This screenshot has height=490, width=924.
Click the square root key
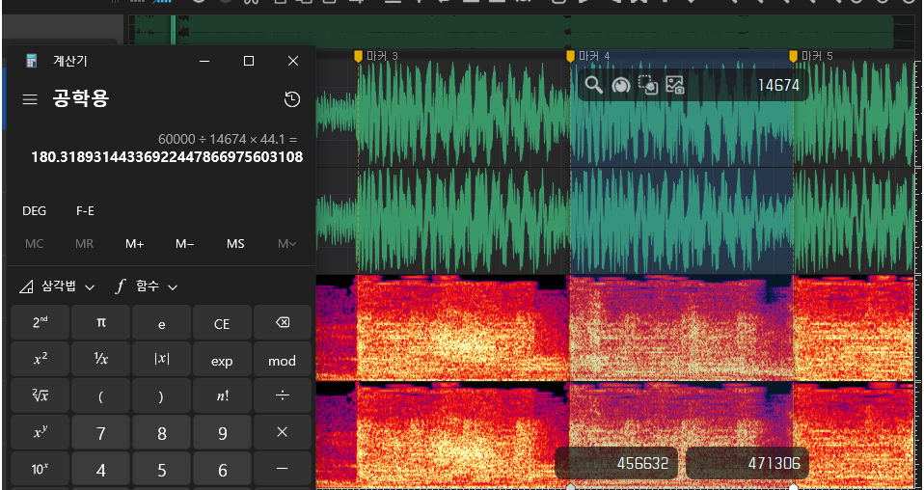41,396
